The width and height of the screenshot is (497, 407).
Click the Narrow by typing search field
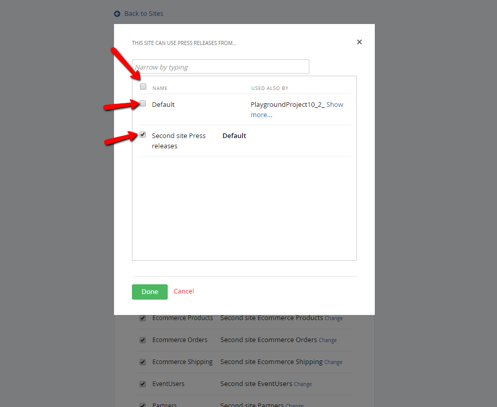pyautogui.click(x=220, y=66)
